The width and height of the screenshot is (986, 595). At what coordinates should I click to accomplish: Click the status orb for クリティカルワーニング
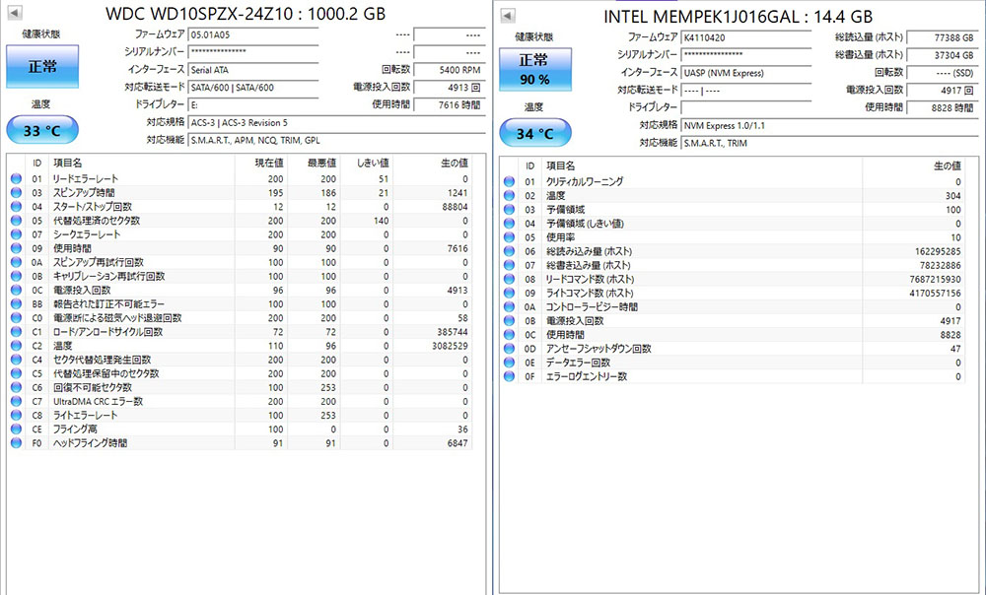509,182
